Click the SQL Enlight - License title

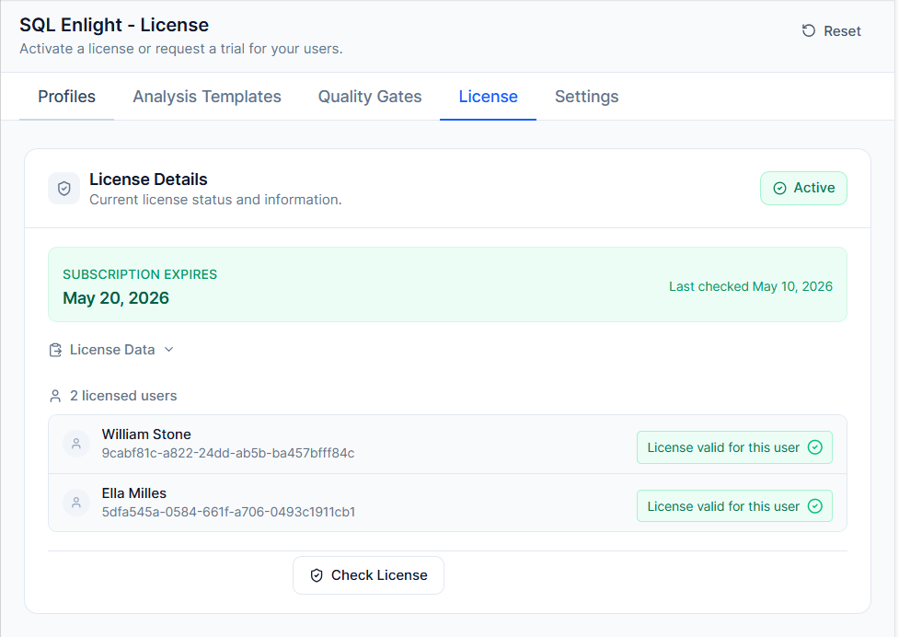pyautogui.click(x=114, y=25)
